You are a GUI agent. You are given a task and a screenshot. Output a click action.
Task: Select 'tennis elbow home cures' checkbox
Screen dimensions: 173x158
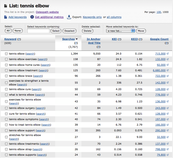pos(6,65)
